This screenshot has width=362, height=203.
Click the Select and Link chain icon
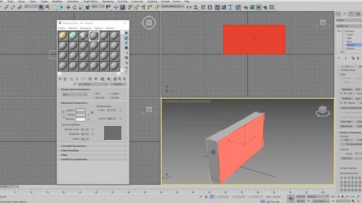point(6,7)
